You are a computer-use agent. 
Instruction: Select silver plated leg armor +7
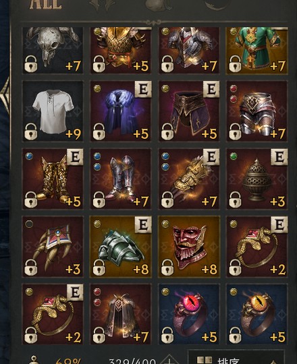coord(257,111)
